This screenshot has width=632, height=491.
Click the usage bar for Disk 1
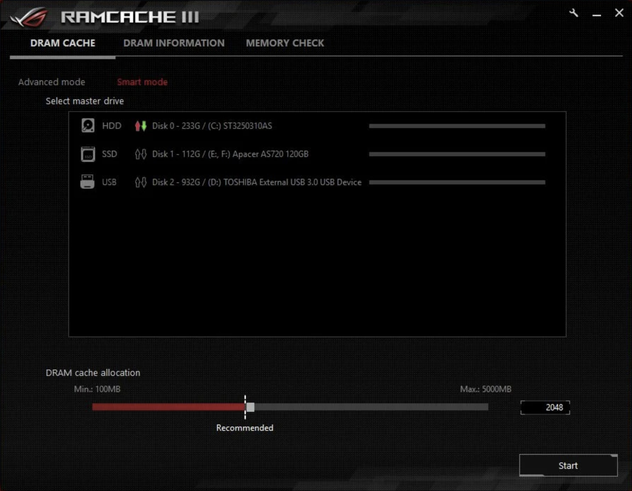[x=457, y=154]
